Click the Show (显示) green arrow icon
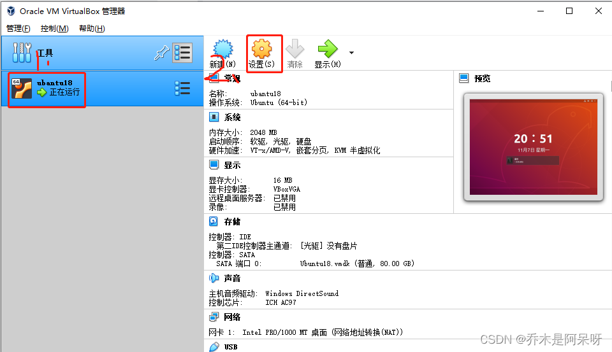Screen dimensions: 612x352 pos(328,49)
